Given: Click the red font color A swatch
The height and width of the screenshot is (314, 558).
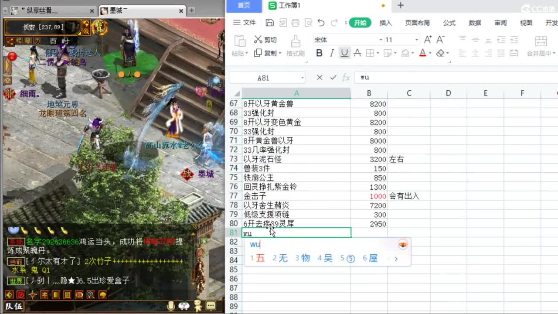Looking at the screenshot, I should pyautogui.click(x=422, y=53).
